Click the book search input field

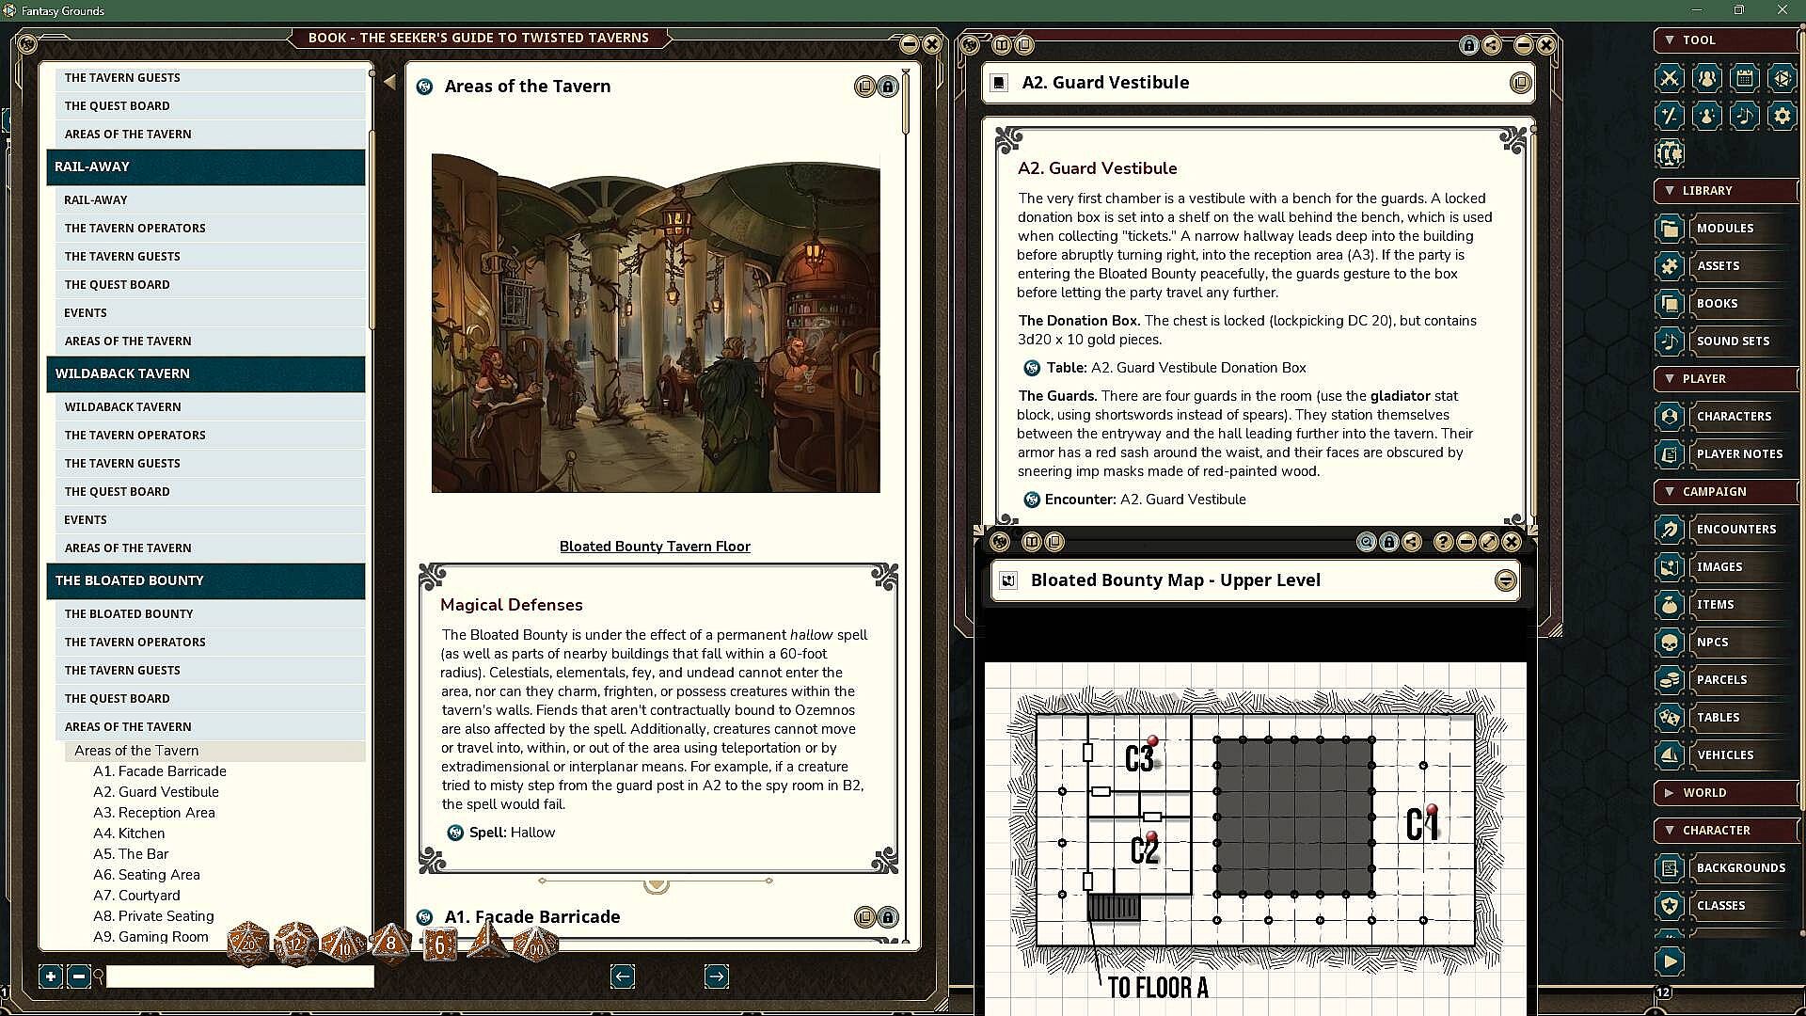click(x=240, y=976)
